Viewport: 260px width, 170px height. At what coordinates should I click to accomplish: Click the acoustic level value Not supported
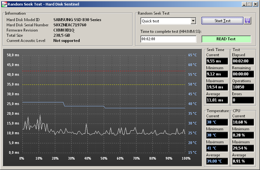pyautogui.click(x=67, y=41)
